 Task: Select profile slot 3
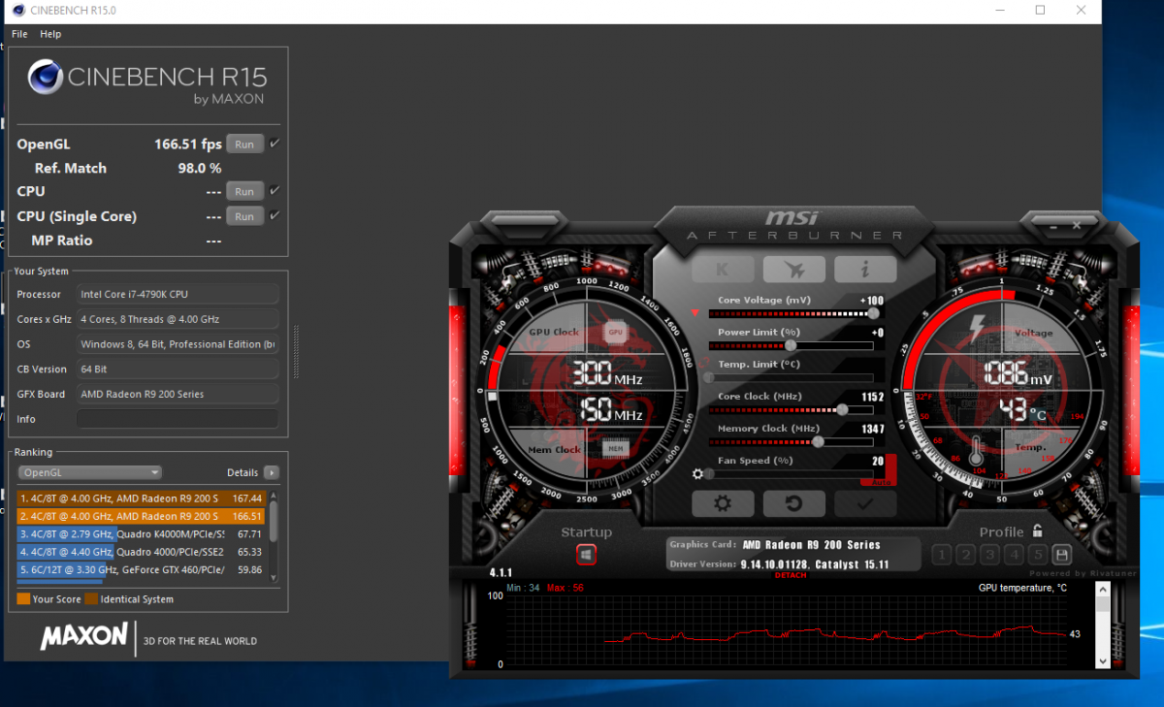click(x=989, y=555)
